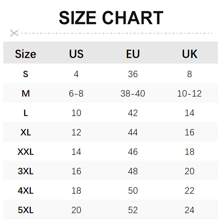This screenshot has width=222, height=222.
Task: Select the 5XL size row label
Action: pyautogui.click(x=26, y=210)
